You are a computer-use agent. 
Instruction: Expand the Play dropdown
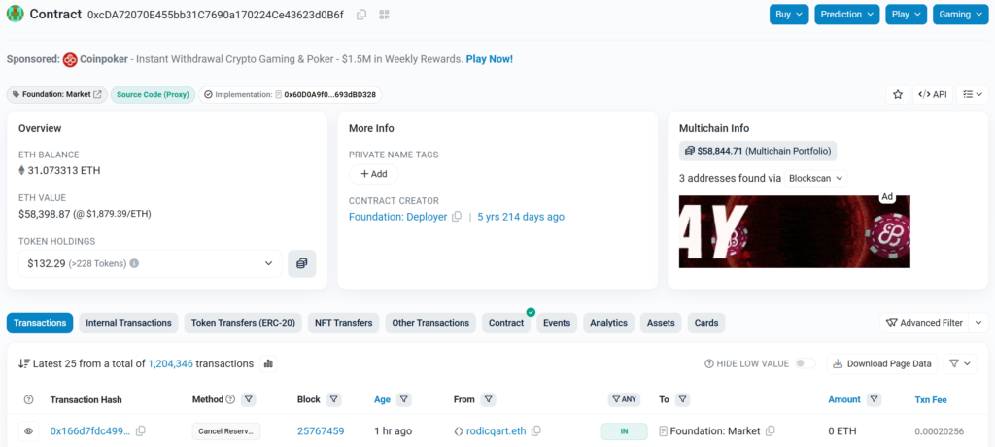(x=907, y=14)
